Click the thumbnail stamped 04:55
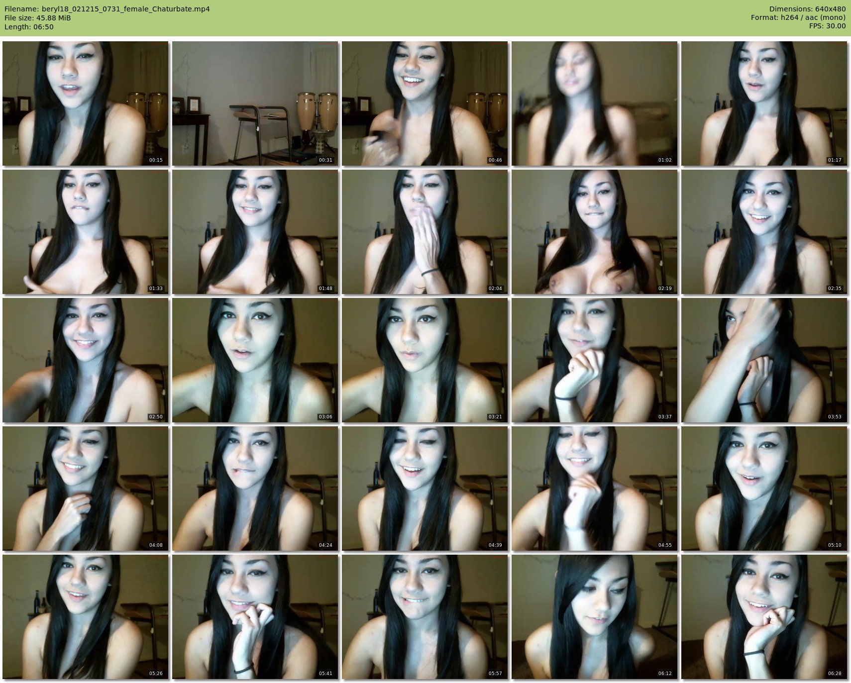The height and width of the screenshot is (683, 851). pos(594,488)
